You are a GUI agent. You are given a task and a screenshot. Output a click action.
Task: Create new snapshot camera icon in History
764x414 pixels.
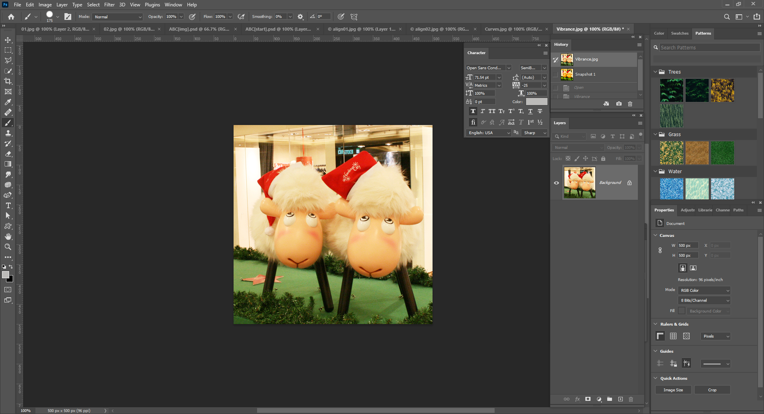tap(619, 104)
